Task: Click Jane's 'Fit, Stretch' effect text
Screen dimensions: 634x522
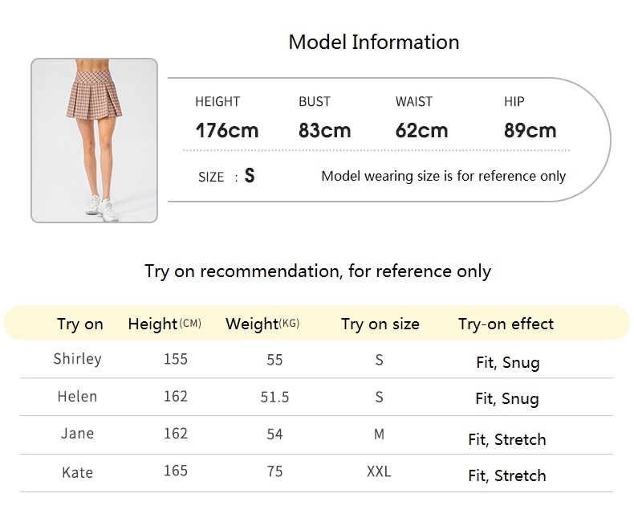Action: click(507, 439)
